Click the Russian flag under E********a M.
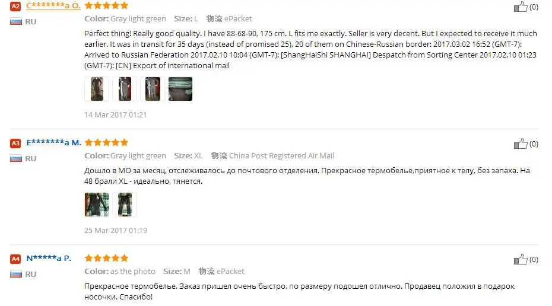This screenshot has width=552, height=306. click(16, 158)
